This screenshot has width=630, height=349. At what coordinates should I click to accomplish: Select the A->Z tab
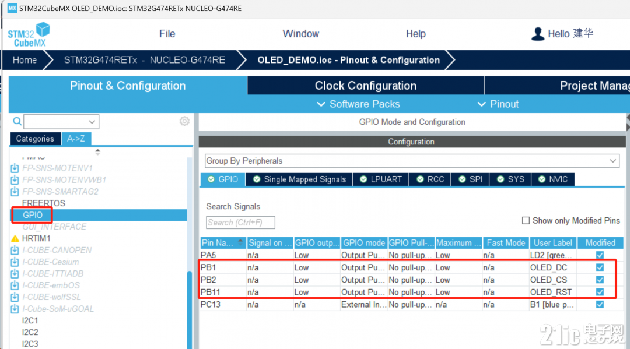[76, 139]
